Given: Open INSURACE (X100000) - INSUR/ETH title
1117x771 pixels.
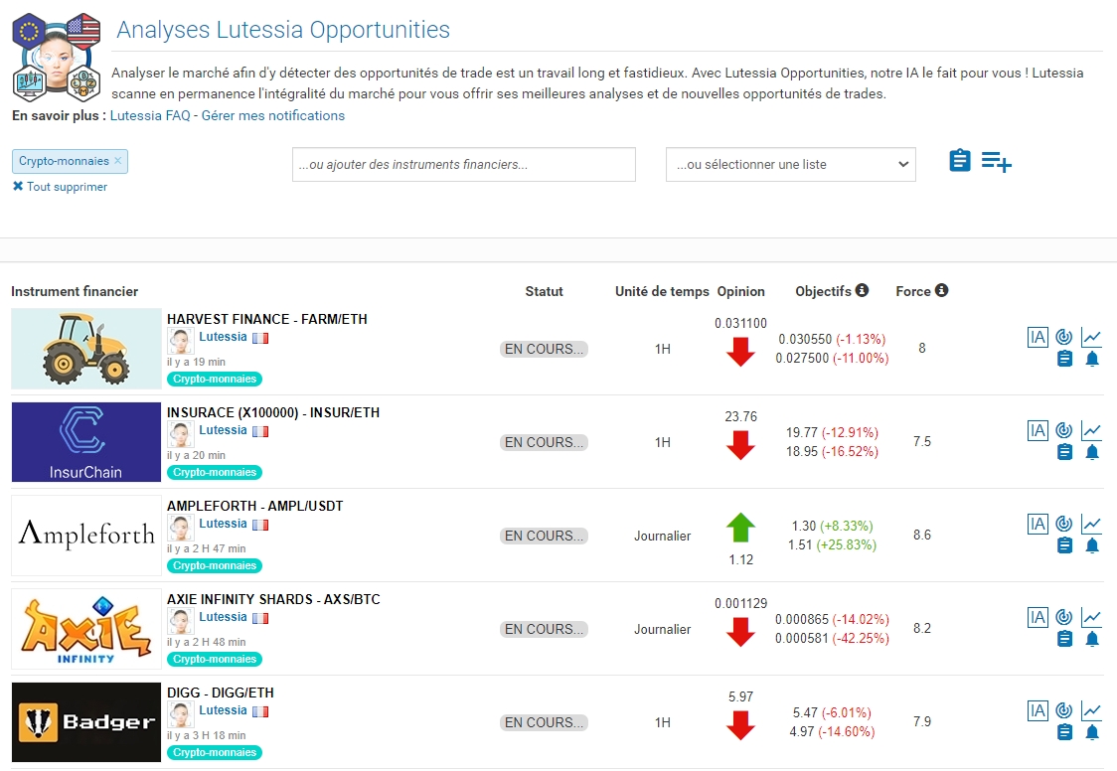Looking at the screenshot, I should coord(273,412).
